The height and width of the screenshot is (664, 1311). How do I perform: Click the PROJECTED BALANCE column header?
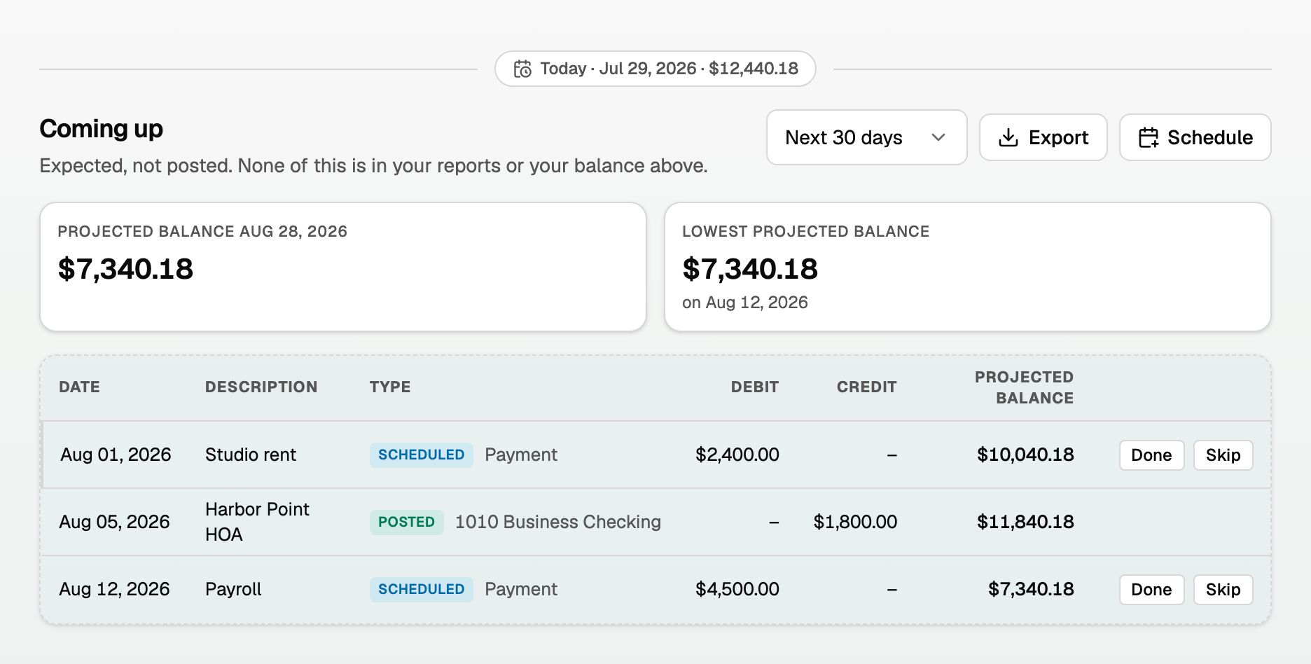point(1025,387)
